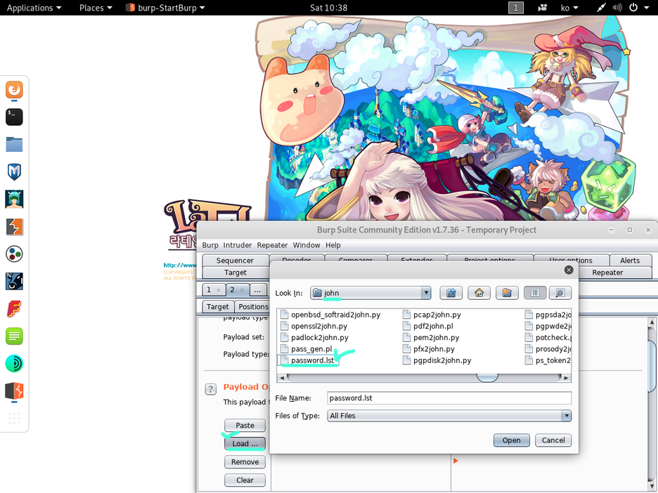Expand the Look In john dropdown

(x=426, y=293)
